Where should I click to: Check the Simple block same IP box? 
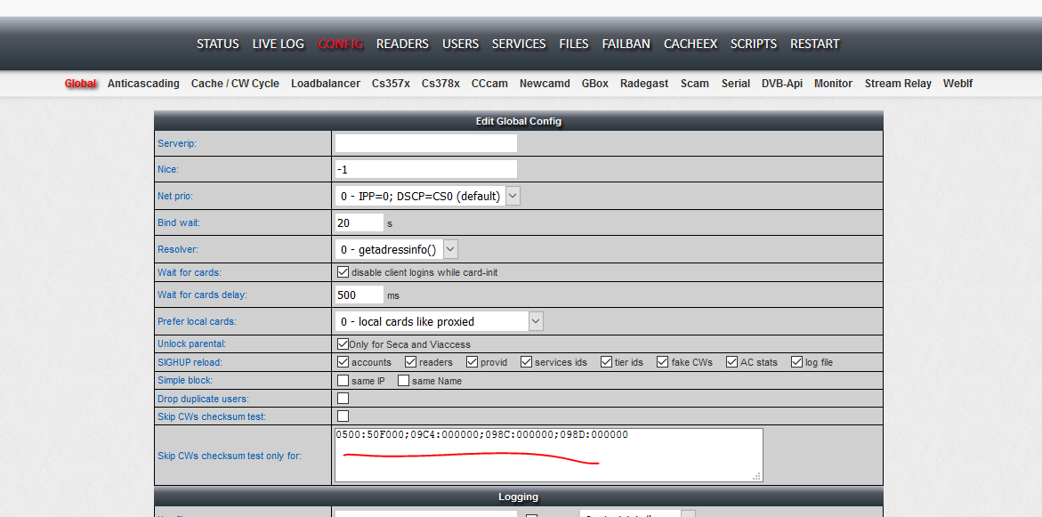(x=343, y=381)
